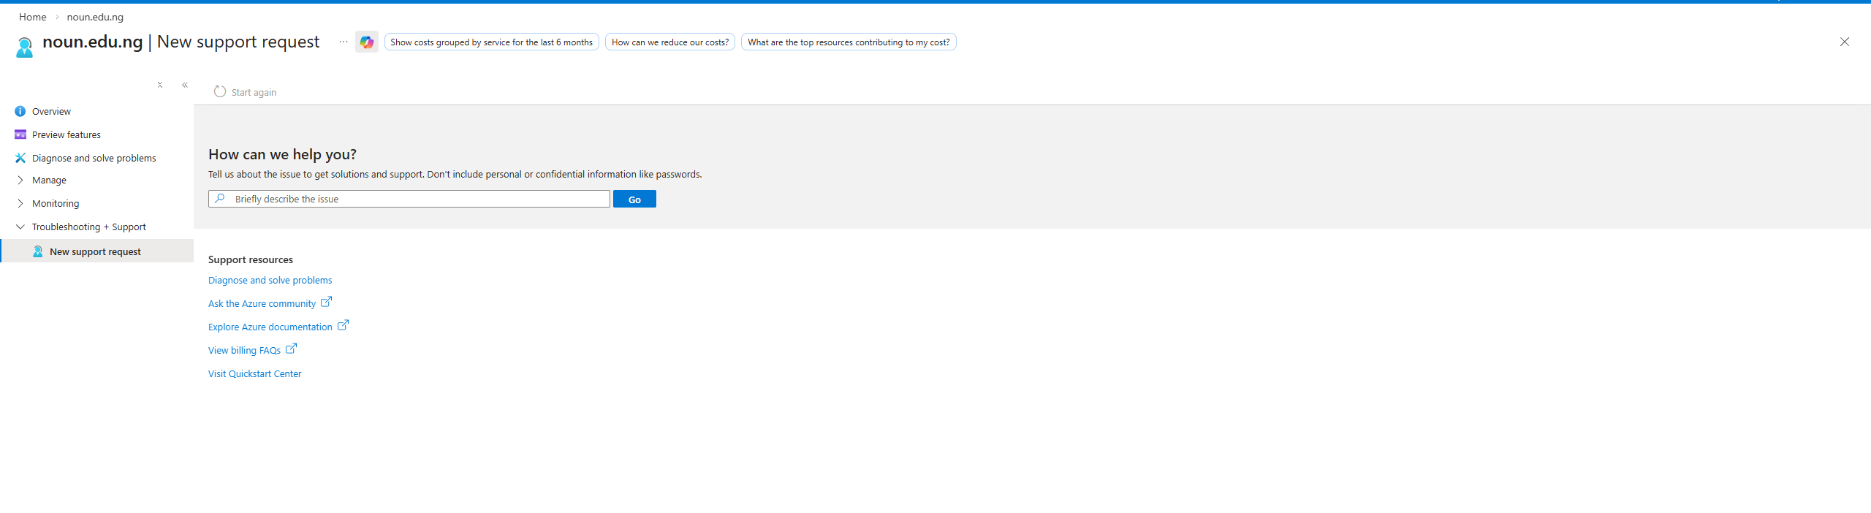The height and width of the screenshot is (513, 1871).
Task: Click external link icon next to Azure documentation
Action: click(x=343, y=324)
